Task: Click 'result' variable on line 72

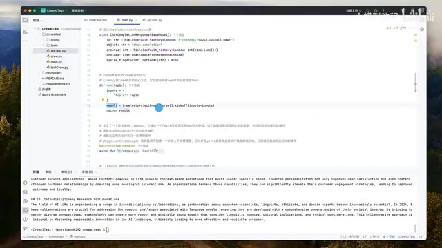Action: pos(112,105)
